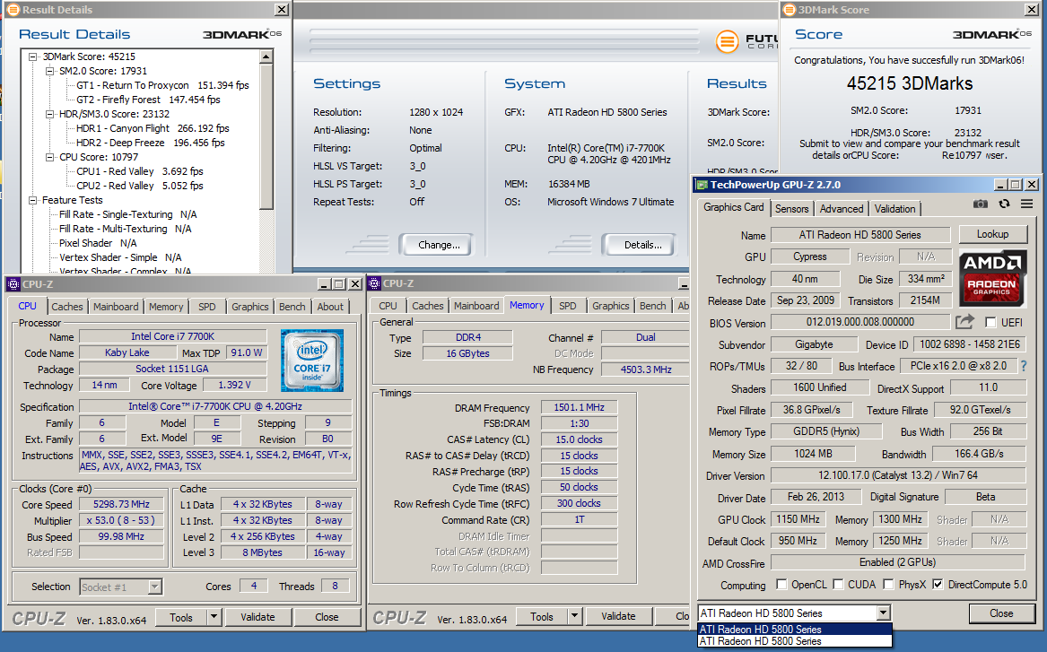Screen dimensions: 1047x652
Task: Toggle the CUDA checkbox
Action: [838, 585]
